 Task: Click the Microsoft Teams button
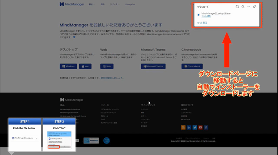tap(153, 66)
